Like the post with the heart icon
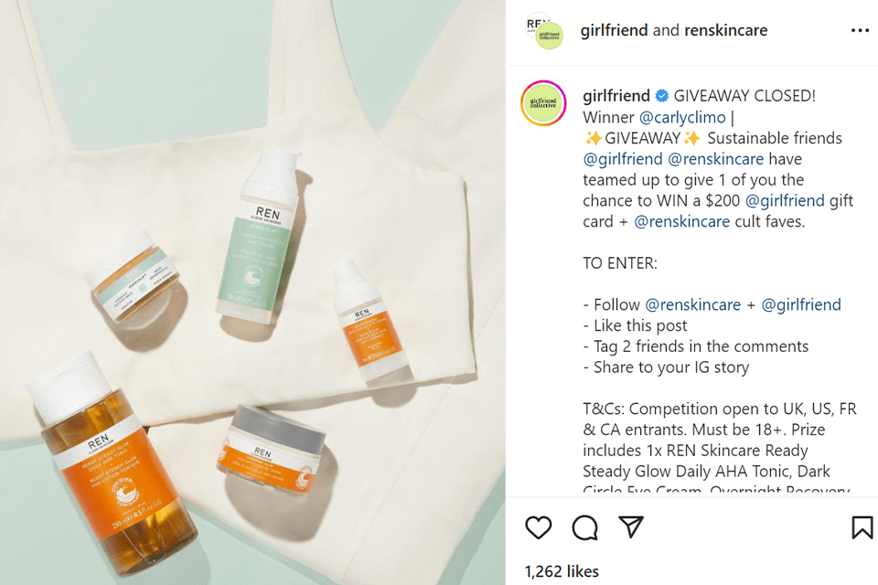This screenshot has width=878, height=585. pos(538,527)
